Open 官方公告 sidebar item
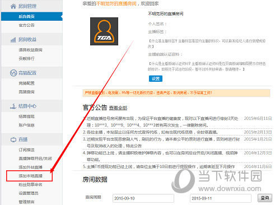The height and width of the screenshot is (205, 275). pos(27,25)
